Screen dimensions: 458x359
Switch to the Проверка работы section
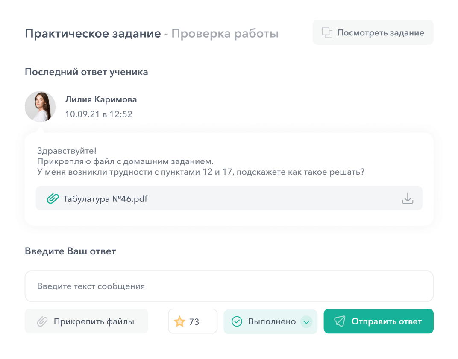[x=225, y=33]
